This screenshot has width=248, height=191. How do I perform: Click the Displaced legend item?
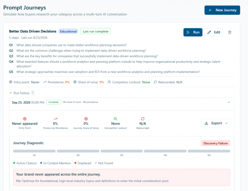(83, 163)
